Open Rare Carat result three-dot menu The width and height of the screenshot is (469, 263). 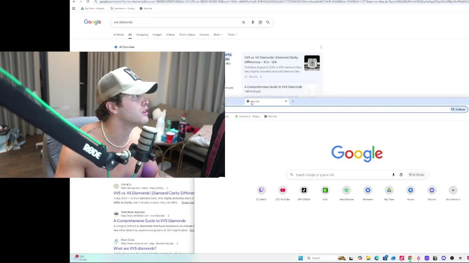(177, 244)
